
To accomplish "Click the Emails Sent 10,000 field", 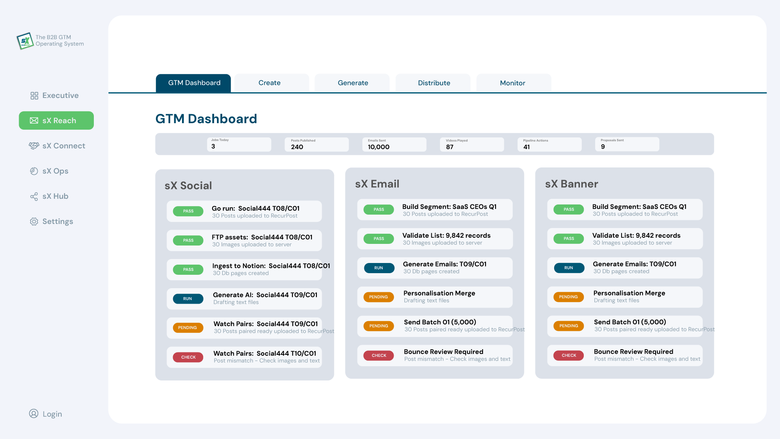I will (x=394, y=144).
